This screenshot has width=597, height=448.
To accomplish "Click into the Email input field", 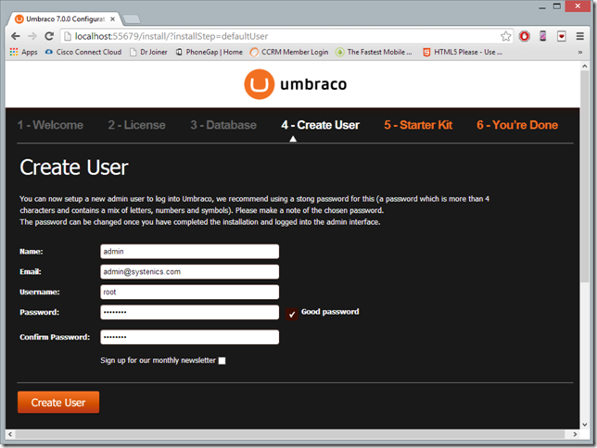I will pos(190,272).
